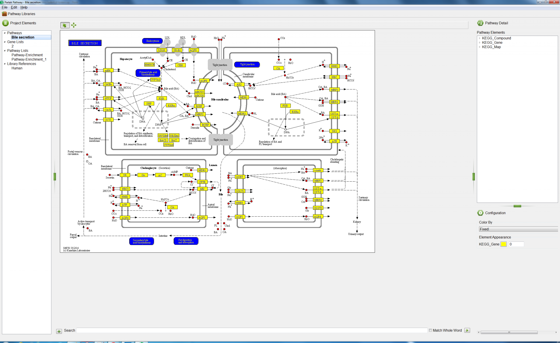Click the Pathway Libraries box icon
This screenshot has width=560, height=343.
pyautogui.click(x=5, y=14)
